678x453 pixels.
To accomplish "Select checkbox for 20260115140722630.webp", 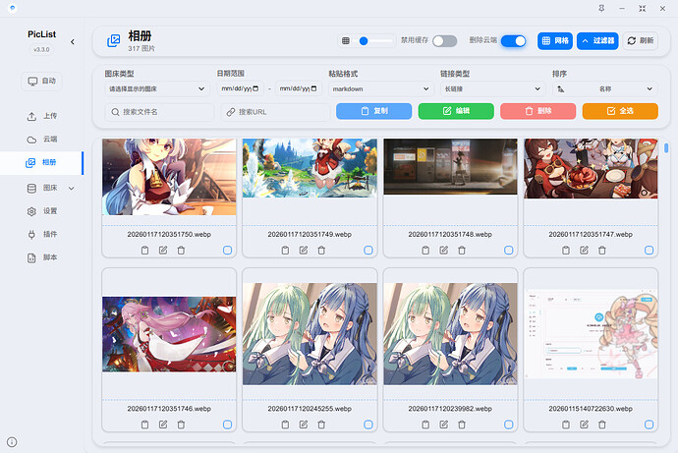I will click(650, 425).
